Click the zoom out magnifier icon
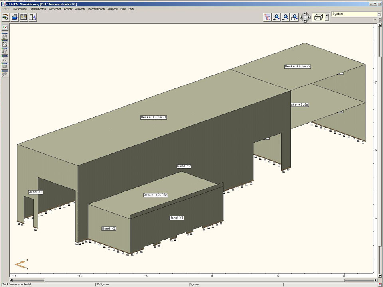 [285, 17]
